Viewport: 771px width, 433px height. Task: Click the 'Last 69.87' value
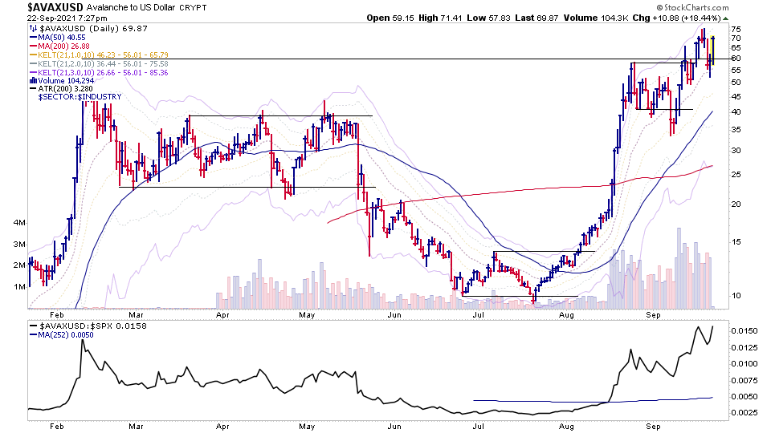pos(536,18)
